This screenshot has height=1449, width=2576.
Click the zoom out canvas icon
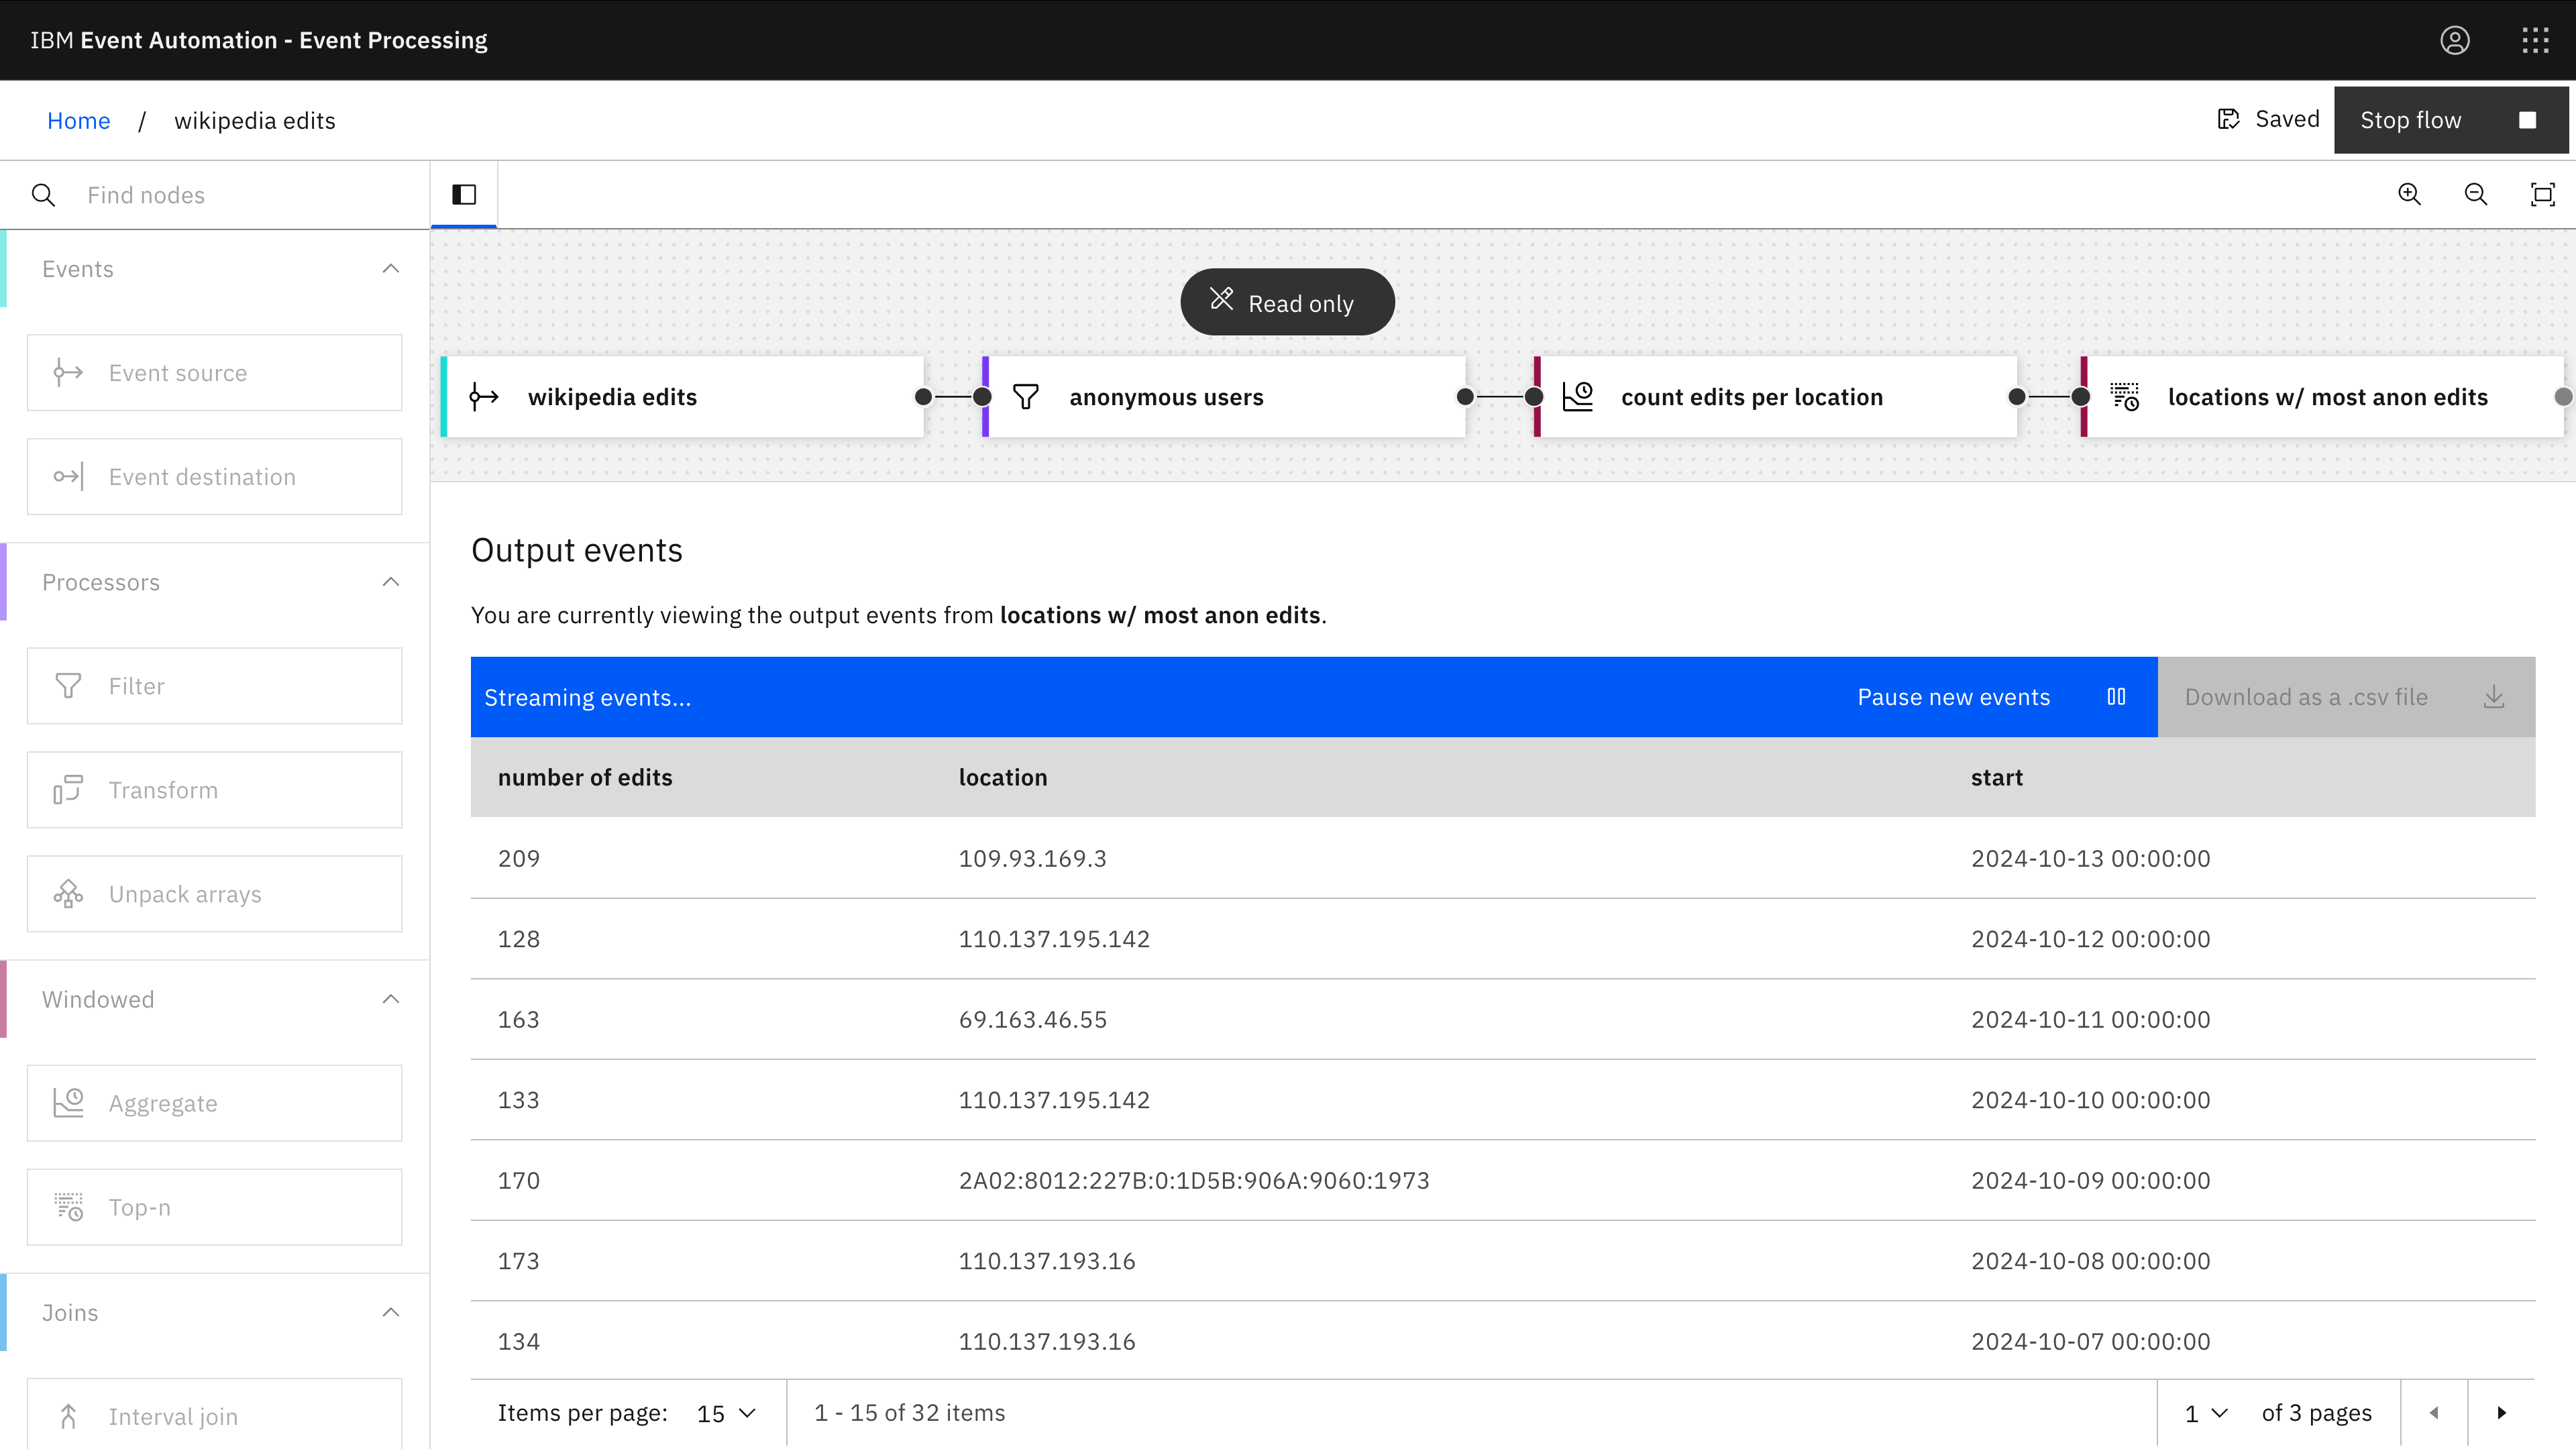(2475, 194)
